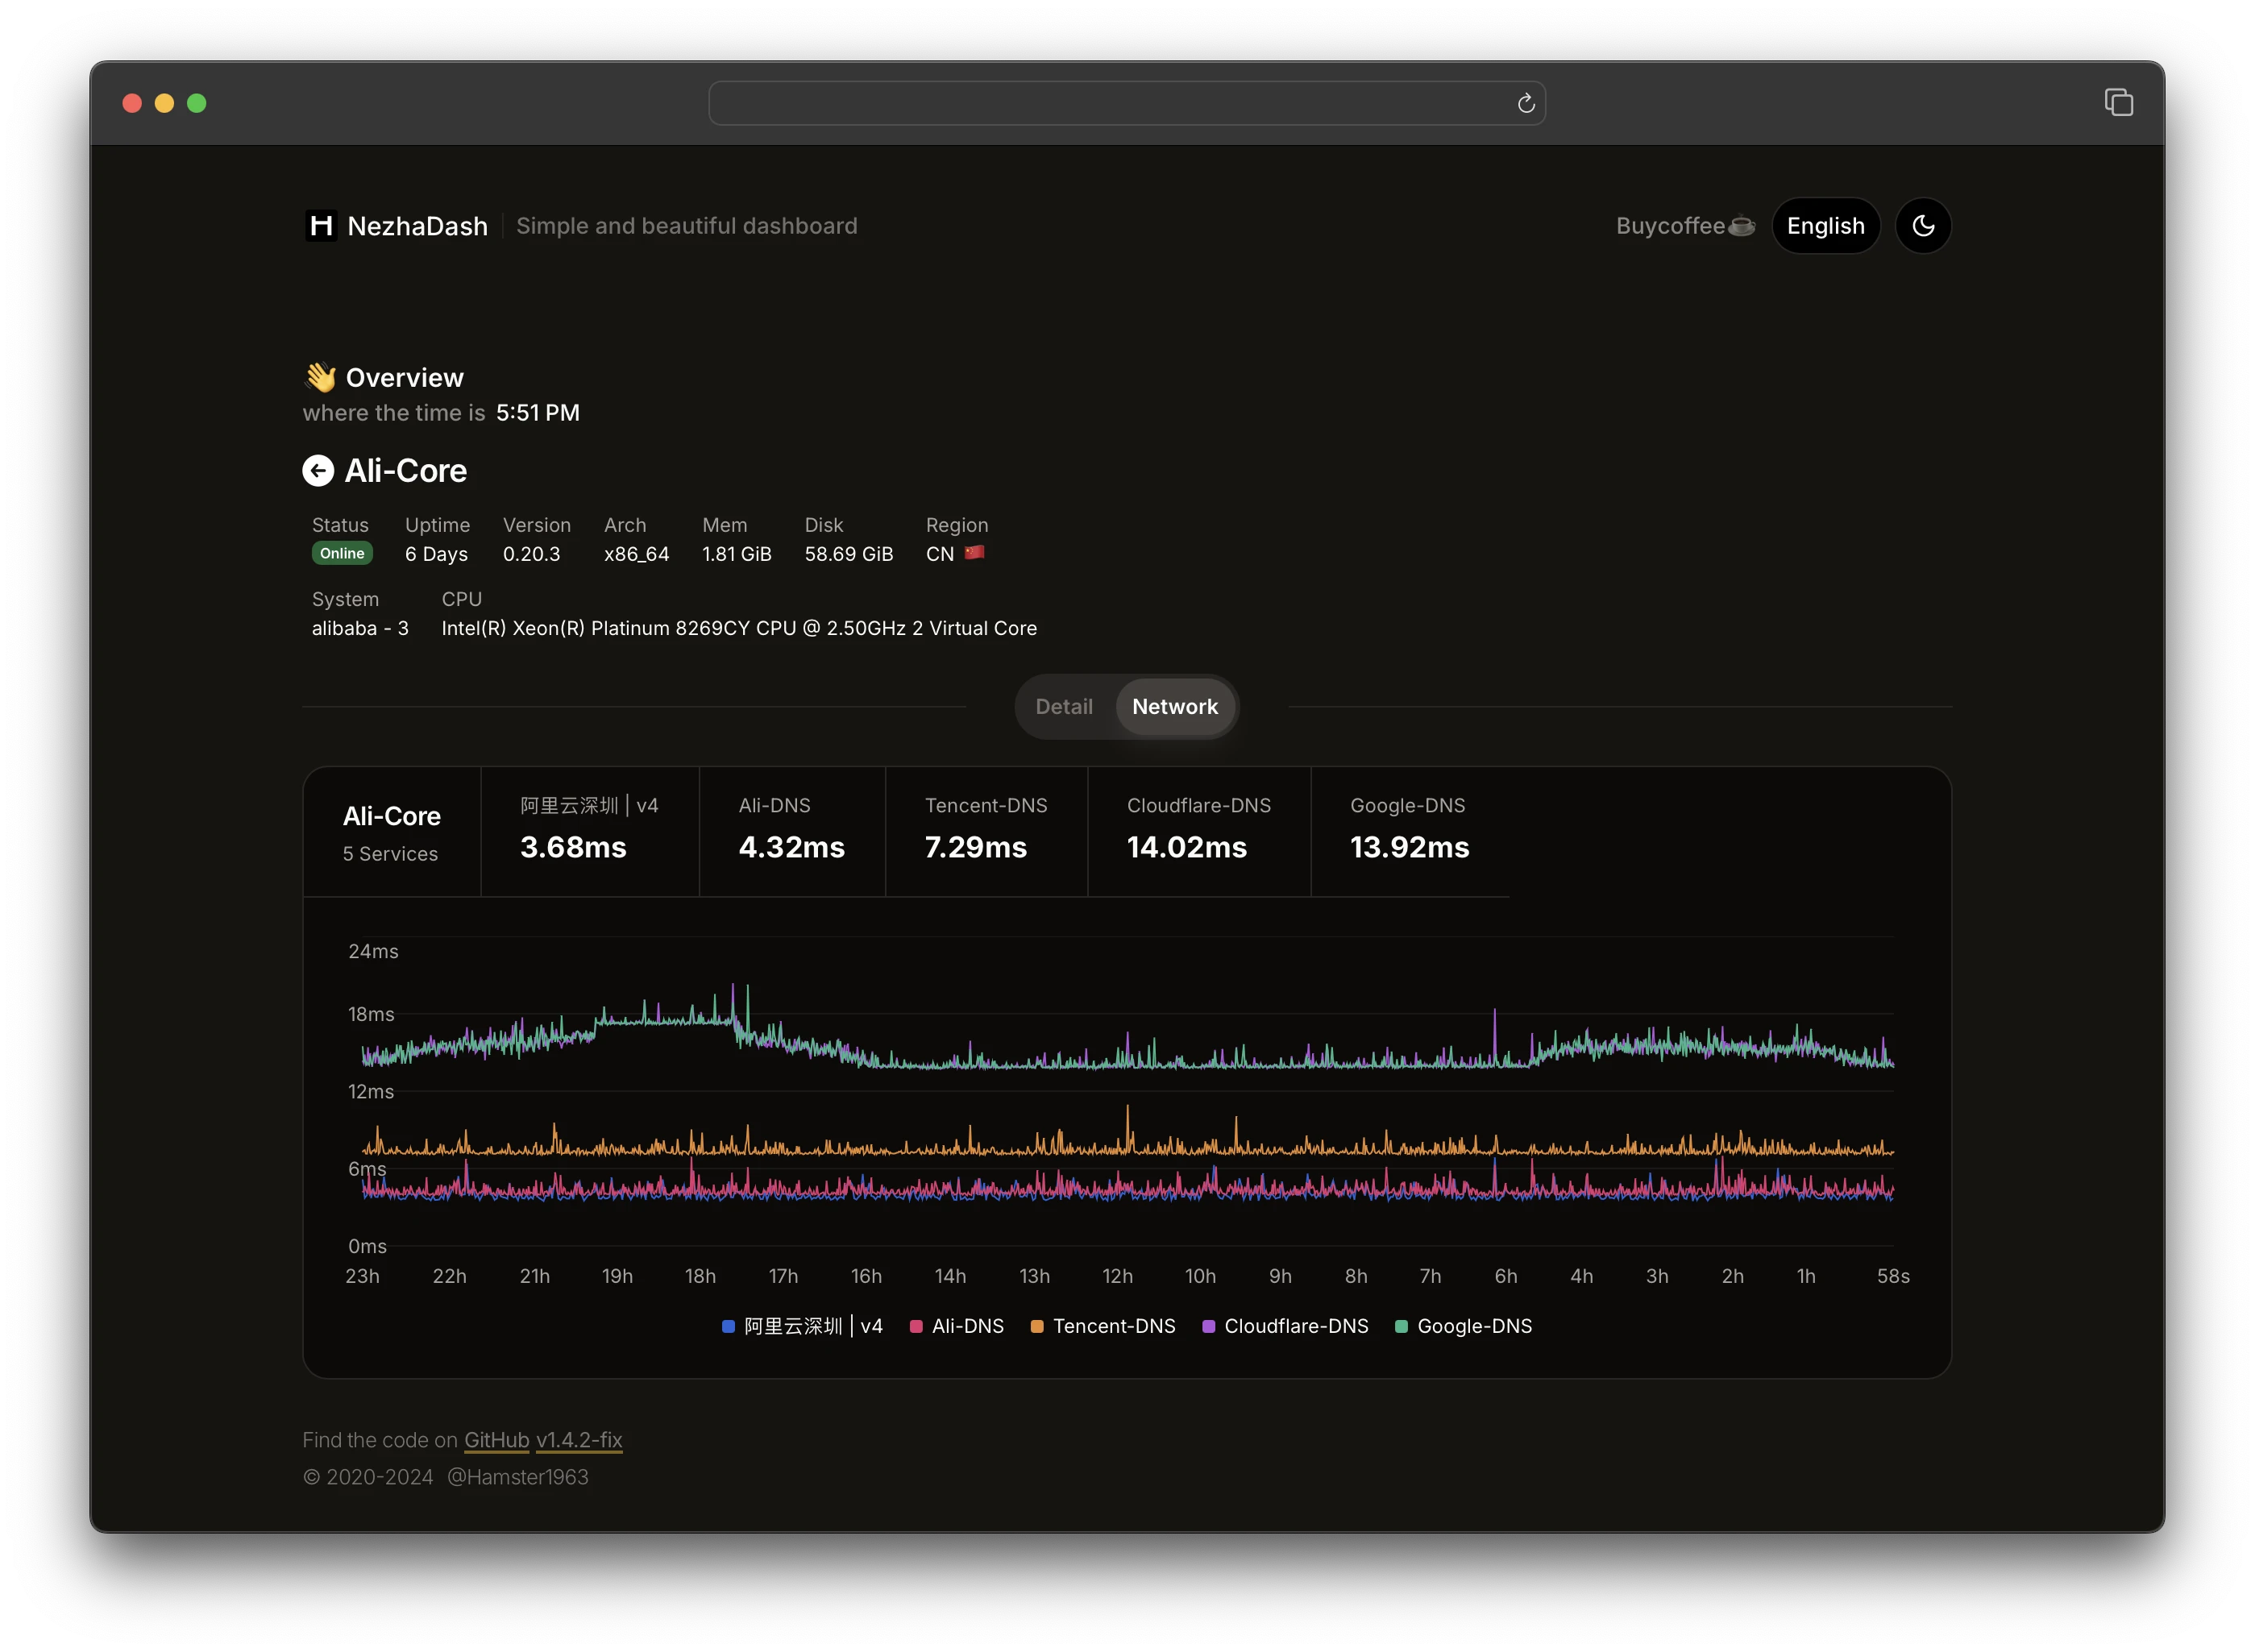Toggle the 阿里云深圳 v4 latency card
This screenshot has width=2255, height=1652.
[x=589, y=830]
